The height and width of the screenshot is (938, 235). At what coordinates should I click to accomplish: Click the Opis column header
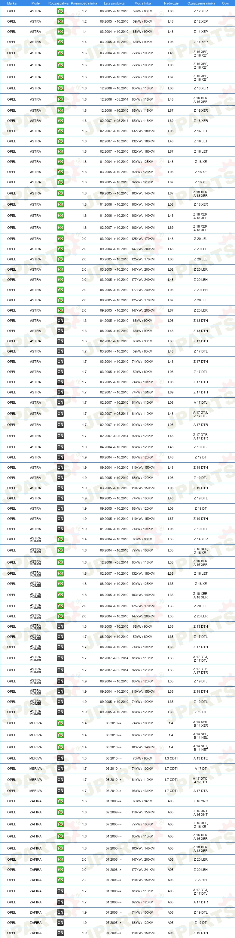226,3
